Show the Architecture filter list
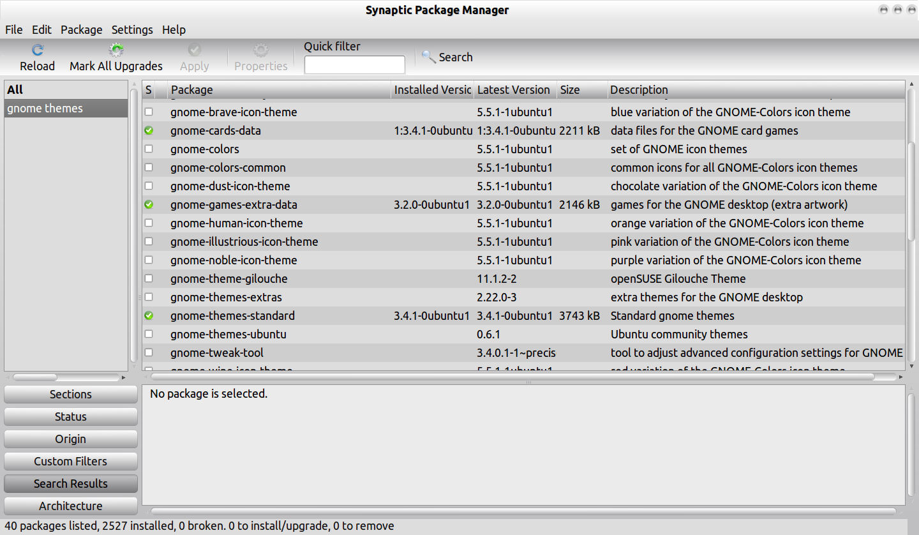 [x=71, y=506]
